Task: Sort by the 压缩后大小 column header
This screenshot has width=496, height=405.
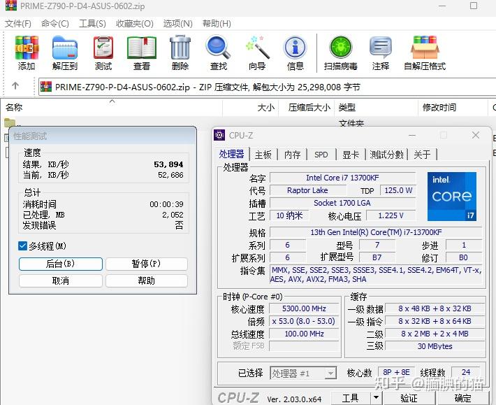Action: (306, 108)
